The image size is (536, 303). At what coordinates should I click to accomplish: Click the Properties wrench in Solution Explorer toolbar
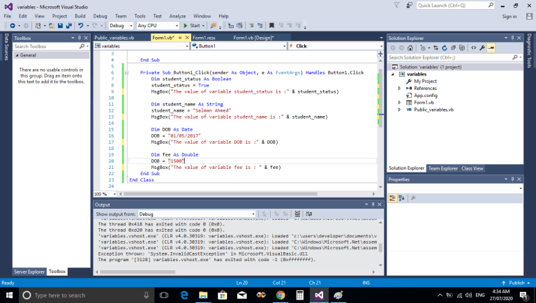[x=482, y=47]
